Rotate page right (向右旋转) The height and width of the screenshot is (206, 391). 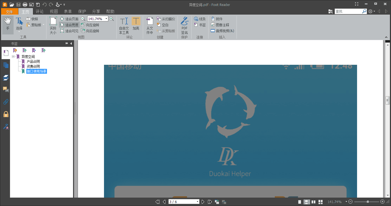90,31
